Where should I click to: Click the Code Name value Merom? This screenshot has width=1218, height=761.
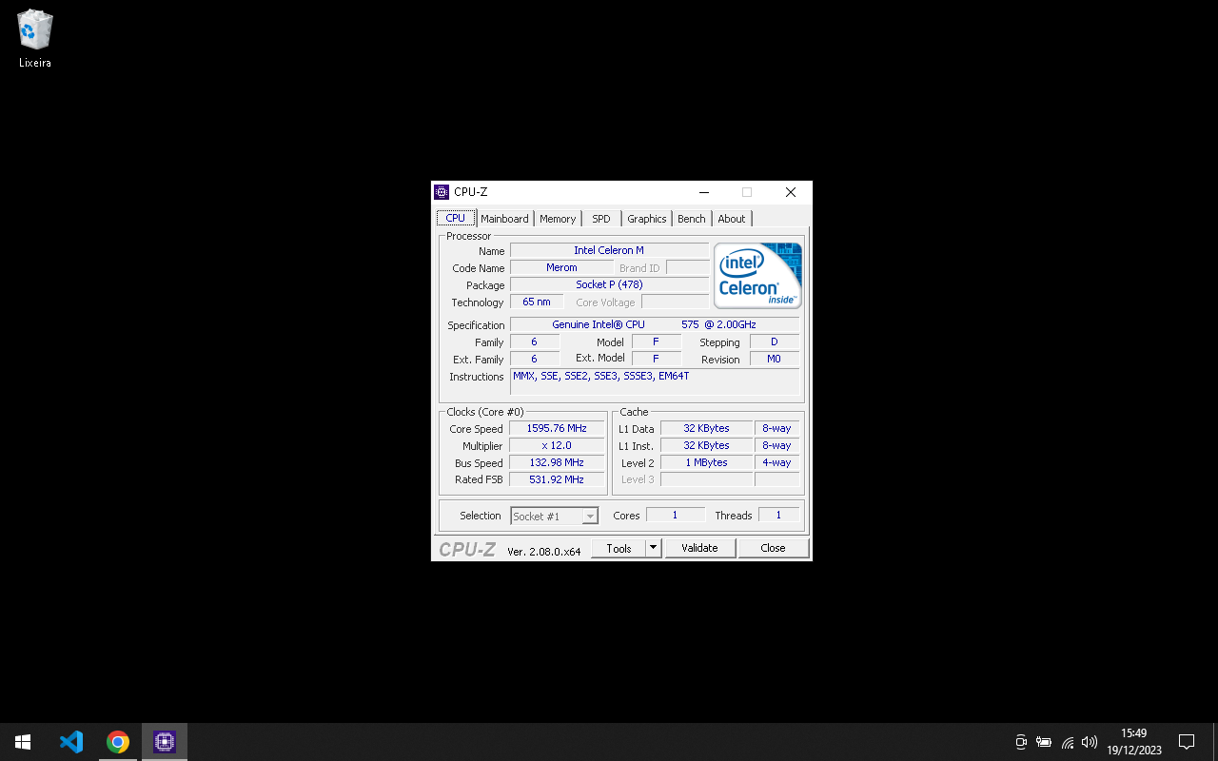click(561, 267)
